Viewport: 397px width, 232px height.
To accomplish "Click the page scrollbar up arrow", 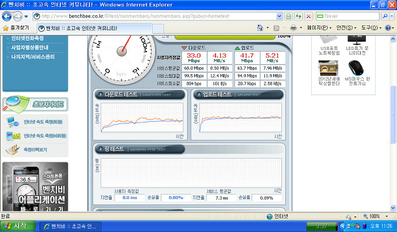I will [x=393, y=39].
